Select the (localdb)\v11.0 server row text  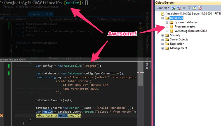193,14
